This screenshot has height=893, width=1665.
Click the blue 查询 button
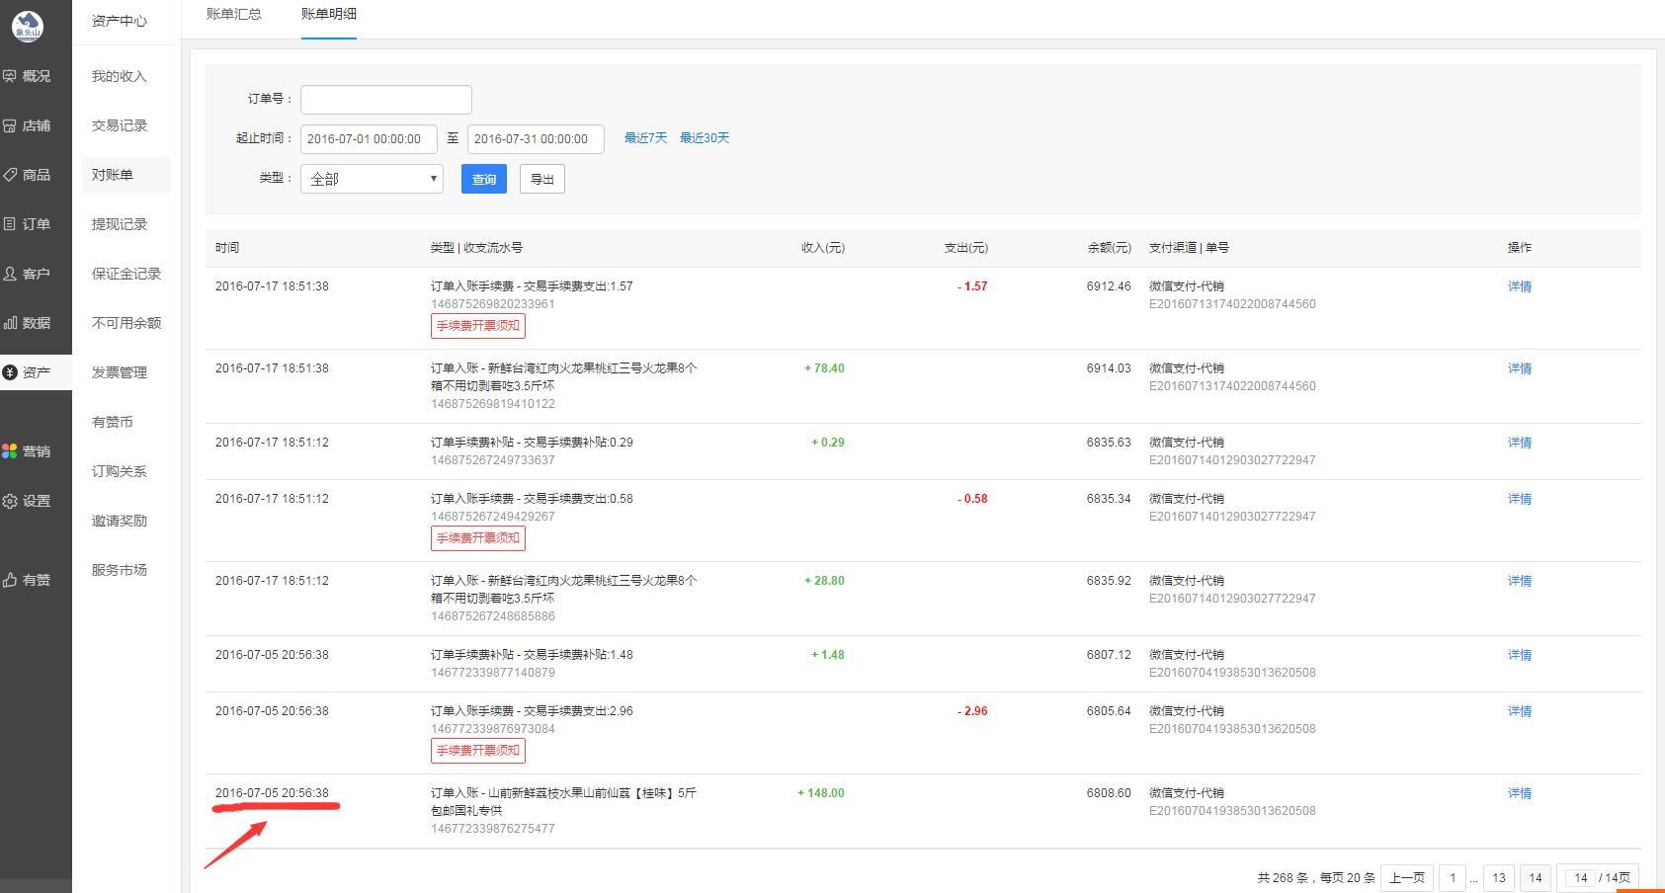click(x=484, y=179)
